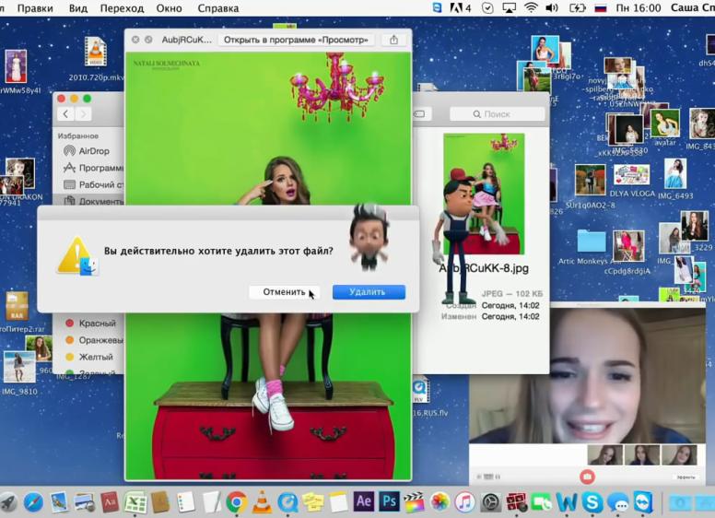Select the Artic Monkeys folder on desktop
The height and width of the screenshot is (518, 715).
pyautogui.click(x=591, y=241)
